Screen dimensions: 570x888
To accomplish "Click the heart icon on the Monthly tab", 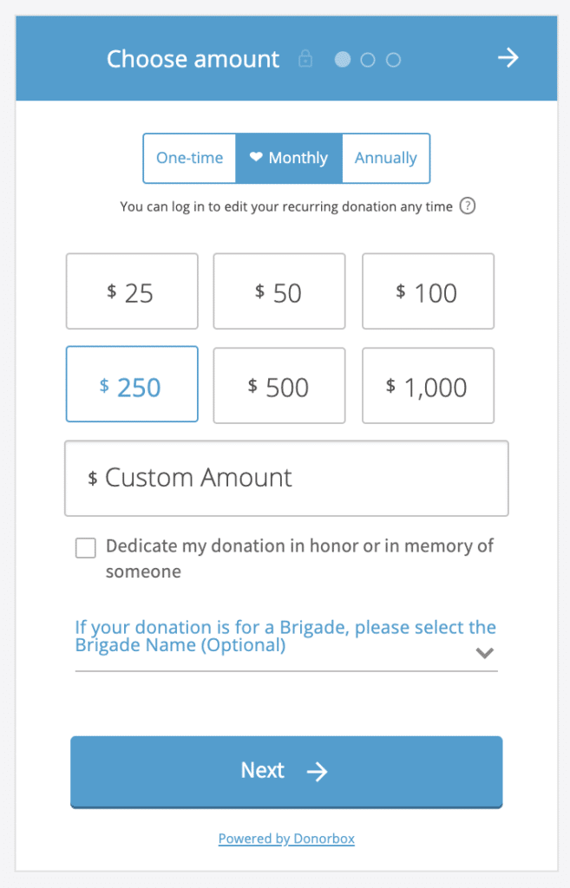I will point(256,157).
